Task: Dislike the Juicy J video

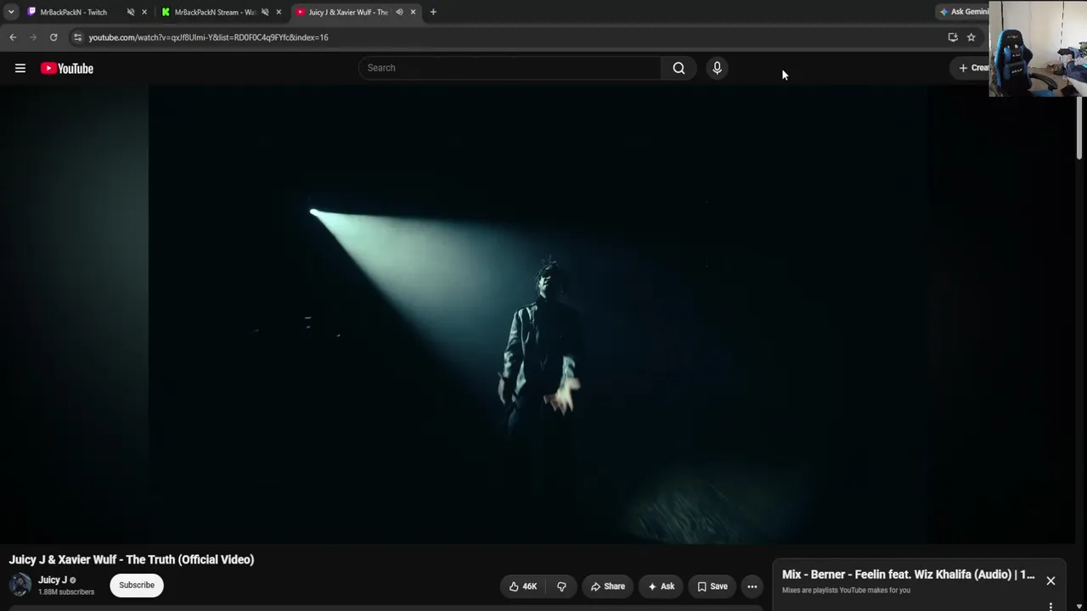Action: click(x=561, y=586)
